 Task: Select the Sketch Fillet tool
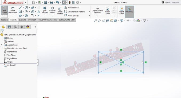(33, 16)
